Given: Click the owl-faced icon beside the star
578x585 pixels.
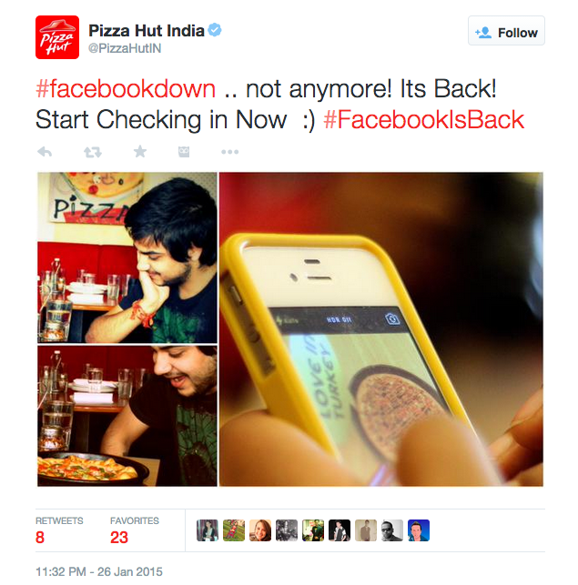Looking at the screenshot, I should coord(184,152).
